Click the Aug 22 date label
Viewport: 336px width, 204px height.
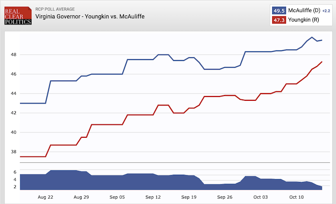point(46,197)
